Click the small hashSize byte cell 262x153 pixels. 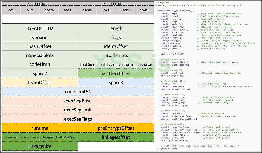tap(87, 64)
